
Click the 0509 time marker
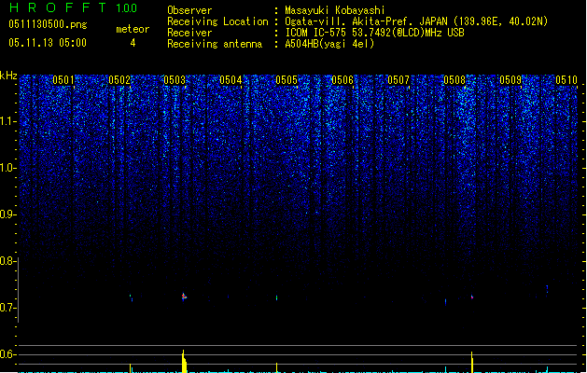pos(510,79)
